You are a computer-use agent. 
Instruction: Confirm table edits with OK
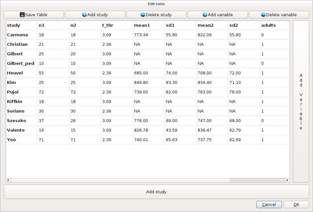296,204
